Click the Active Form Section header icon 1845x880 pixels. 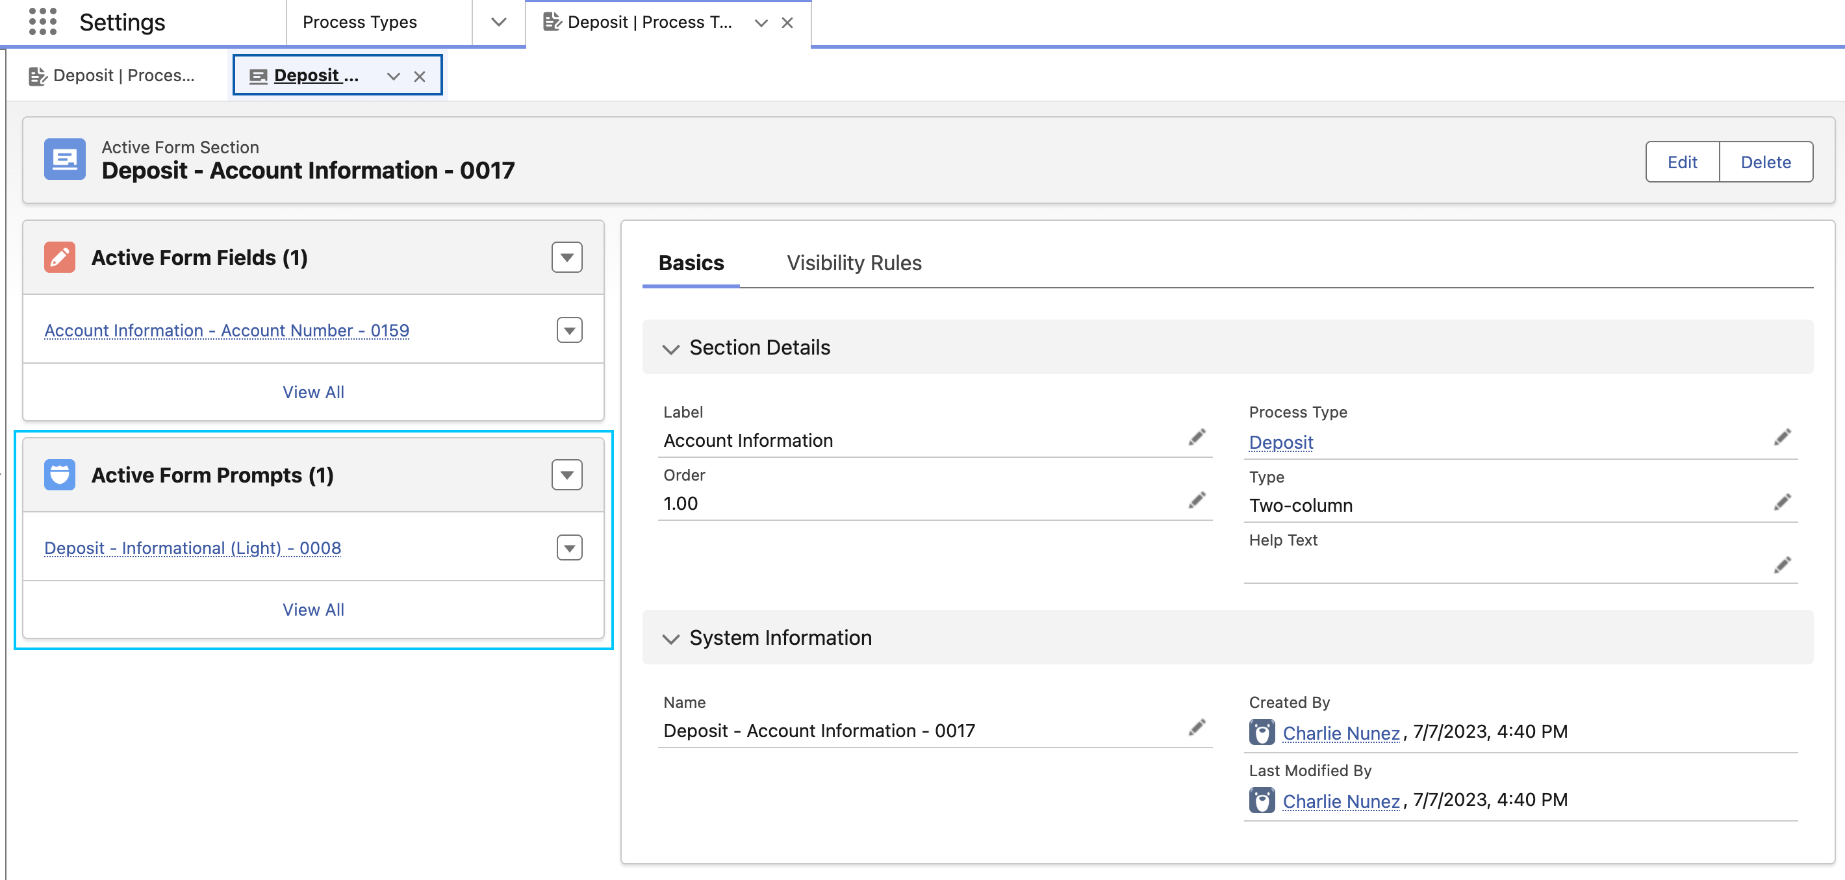pos(64,159)
